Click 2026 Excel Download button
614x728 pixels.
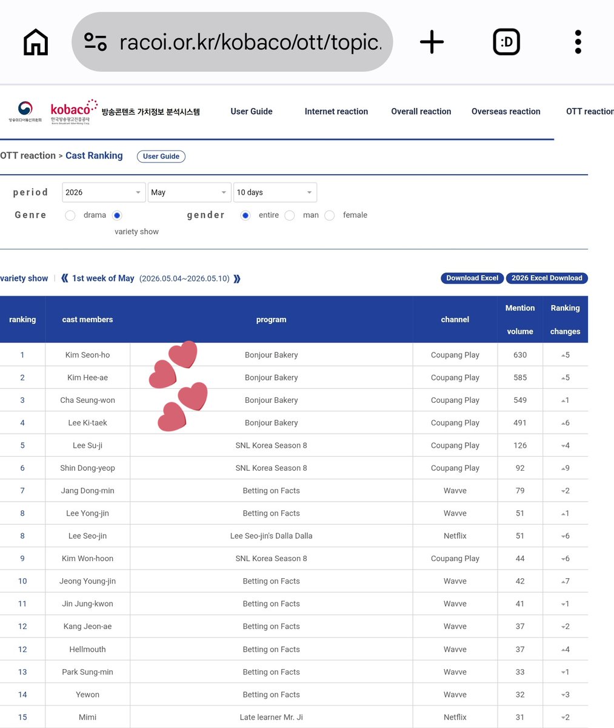click(x=547, y=278)
